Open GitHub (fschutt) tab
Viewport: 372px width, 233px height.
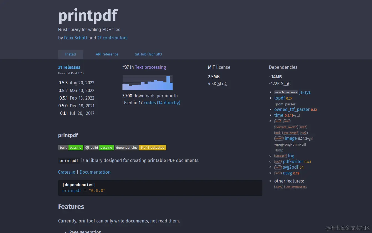tap(148, 54)
